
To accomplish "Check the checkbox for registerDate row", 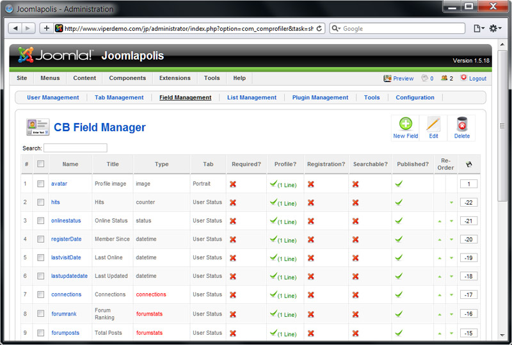I will pyautogui.click(x=40, y=239).
